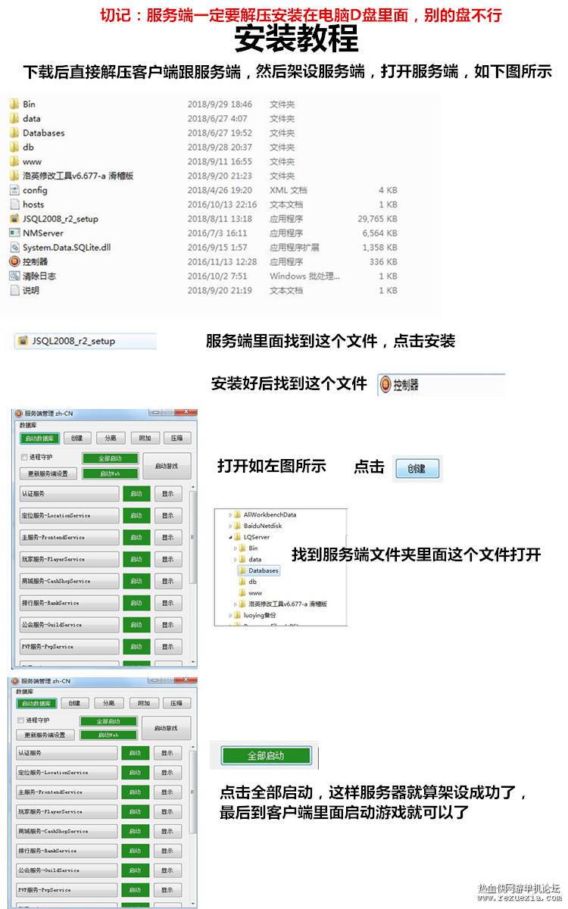This screenshot has width=568, height=909.
Task: Select the hosts text file icon
Action: tap(14, 205)
